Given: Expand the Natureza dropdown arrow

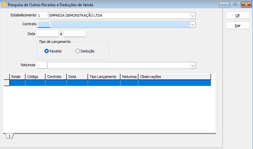Looking at the screenshot, I should pos(192,65).
